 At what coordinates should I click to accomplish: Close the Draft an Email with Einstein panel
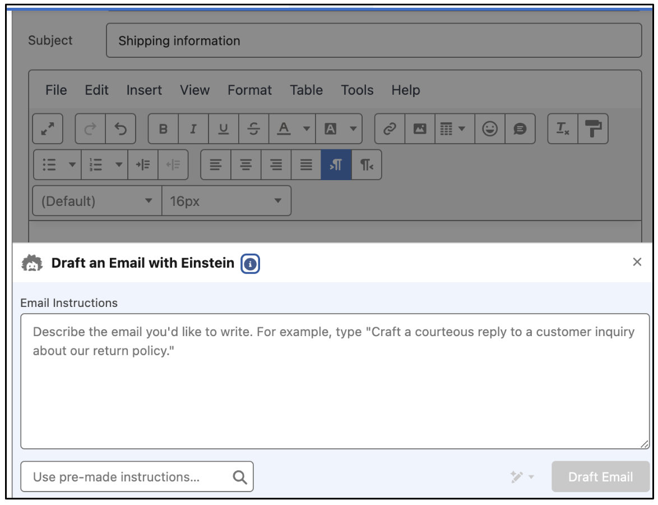pos(637,262)
